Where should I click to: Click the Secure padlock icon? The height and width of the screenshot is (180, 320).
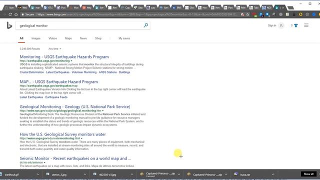[x=22, y=14]
